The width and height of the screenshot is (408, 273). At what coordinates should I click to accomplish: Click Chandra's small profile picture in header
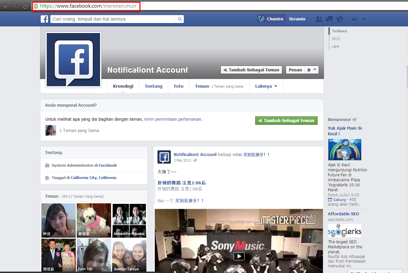[261, 19]
